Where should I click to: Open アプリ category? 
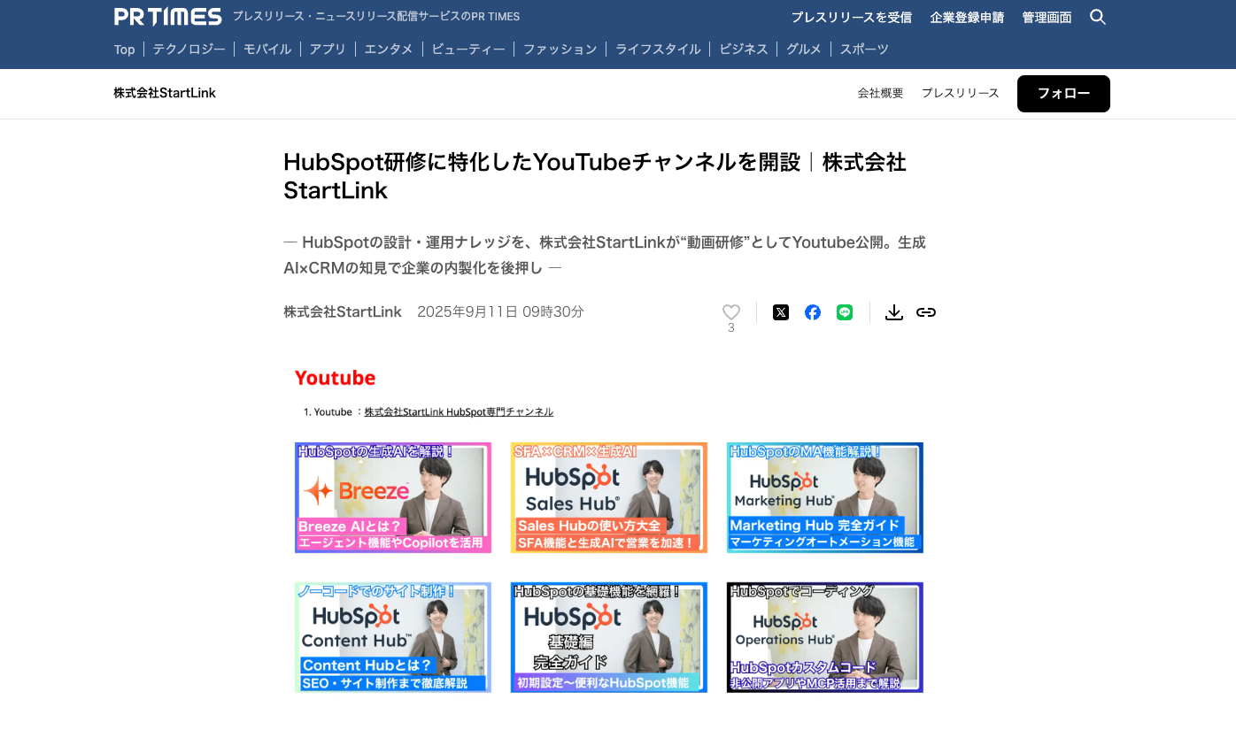pos(328,50)
